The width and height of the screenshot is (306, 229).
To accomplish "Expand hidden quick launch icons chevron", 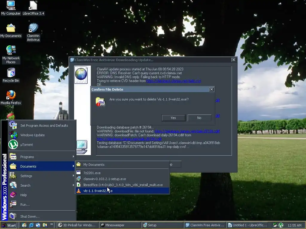I will (51, 224).
